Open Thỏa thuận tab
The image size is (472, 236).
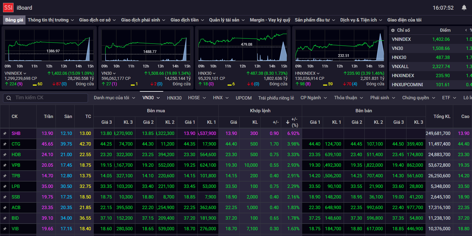click(x=349, y=98)
